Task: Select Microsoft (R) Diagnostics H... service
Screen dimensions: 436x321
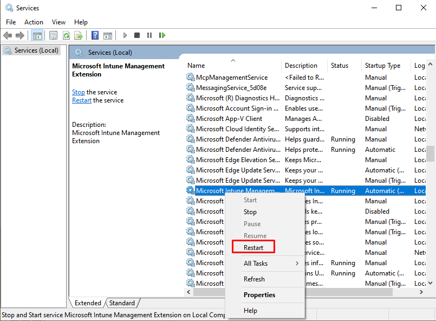Action: tap(305, 98)
